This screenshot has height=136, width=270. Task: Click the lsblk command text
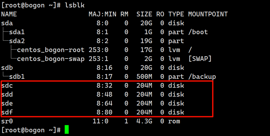tap(75, 5)
